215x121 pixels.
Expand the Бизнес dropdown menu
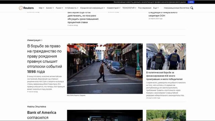pos(50,8)
